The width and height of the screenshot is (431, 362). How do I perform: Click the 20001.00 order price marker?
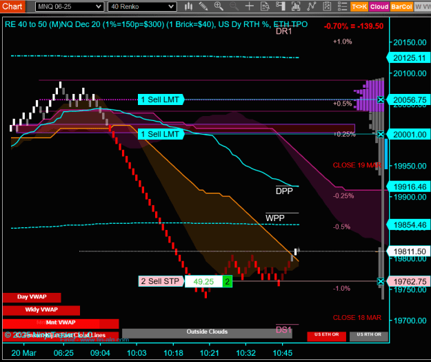coord(408,134)
